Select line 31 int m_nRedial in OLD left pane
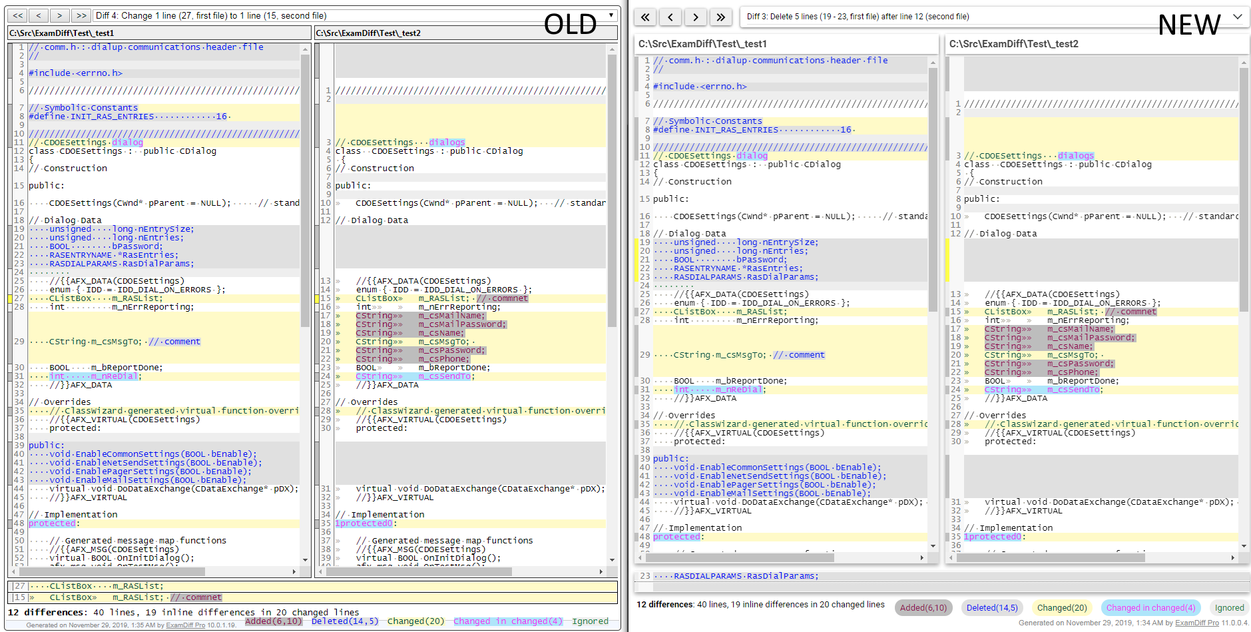The image size is (1251, 632). click(x=164, y=376)
